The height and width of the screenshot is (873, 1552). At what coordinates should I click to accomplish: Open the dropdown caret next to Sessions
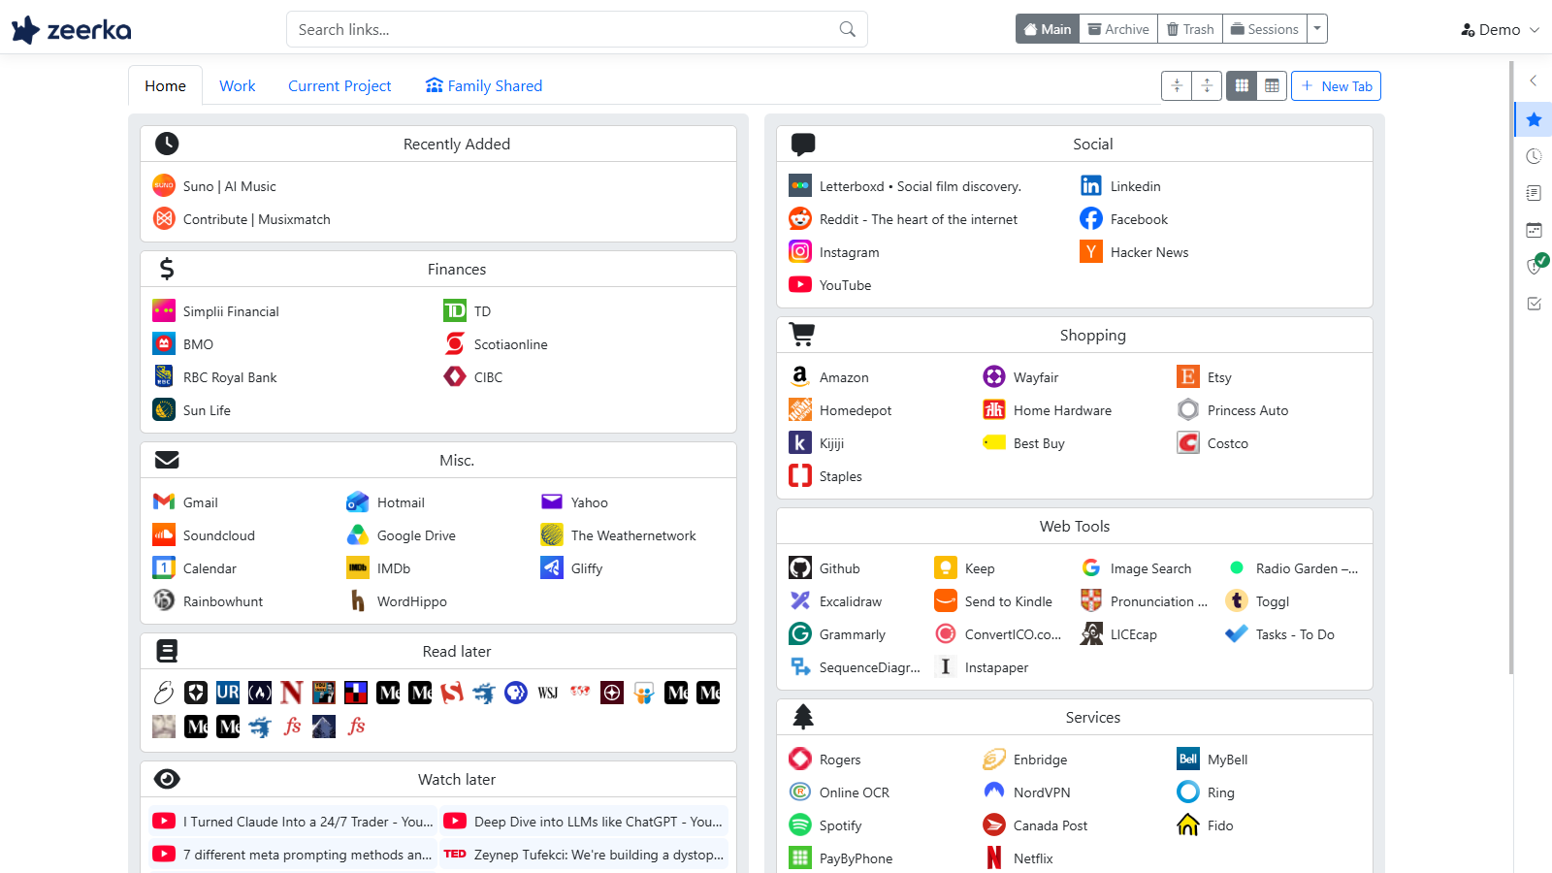(x=1317, y=29)
